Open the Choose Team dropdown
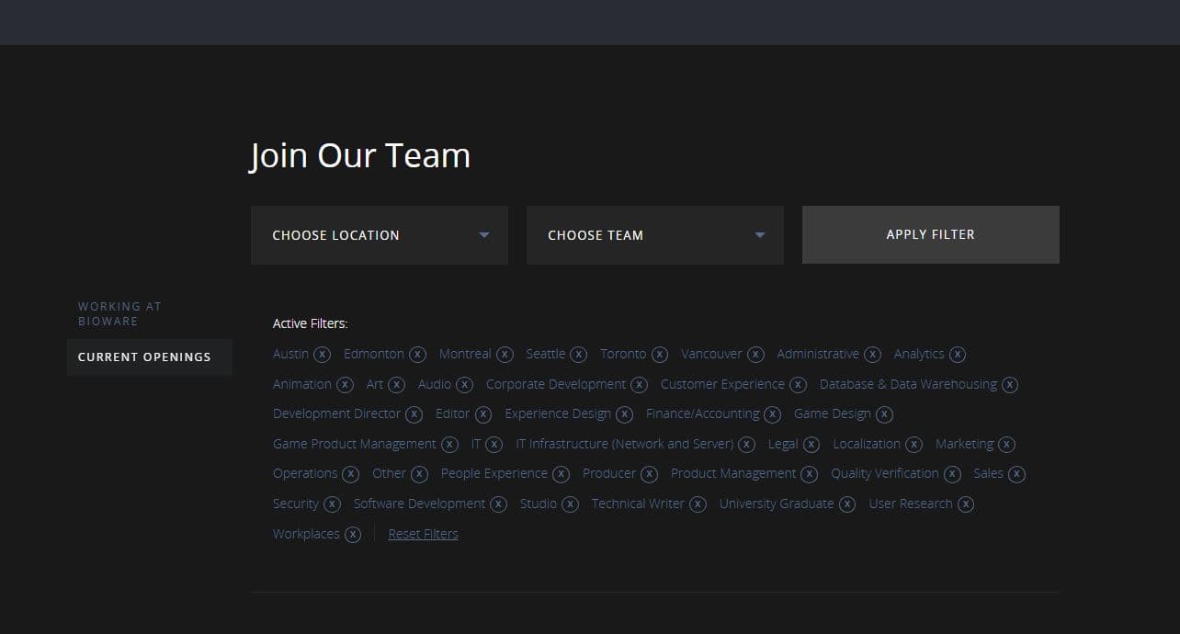Viewport: 1180px width, 634px height. coord(655,235)
